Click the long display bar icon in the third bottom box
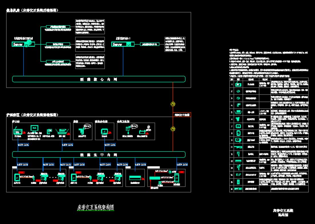Viewport: 315px width, 224px height. pyautogui.click(x=137, y=178)
